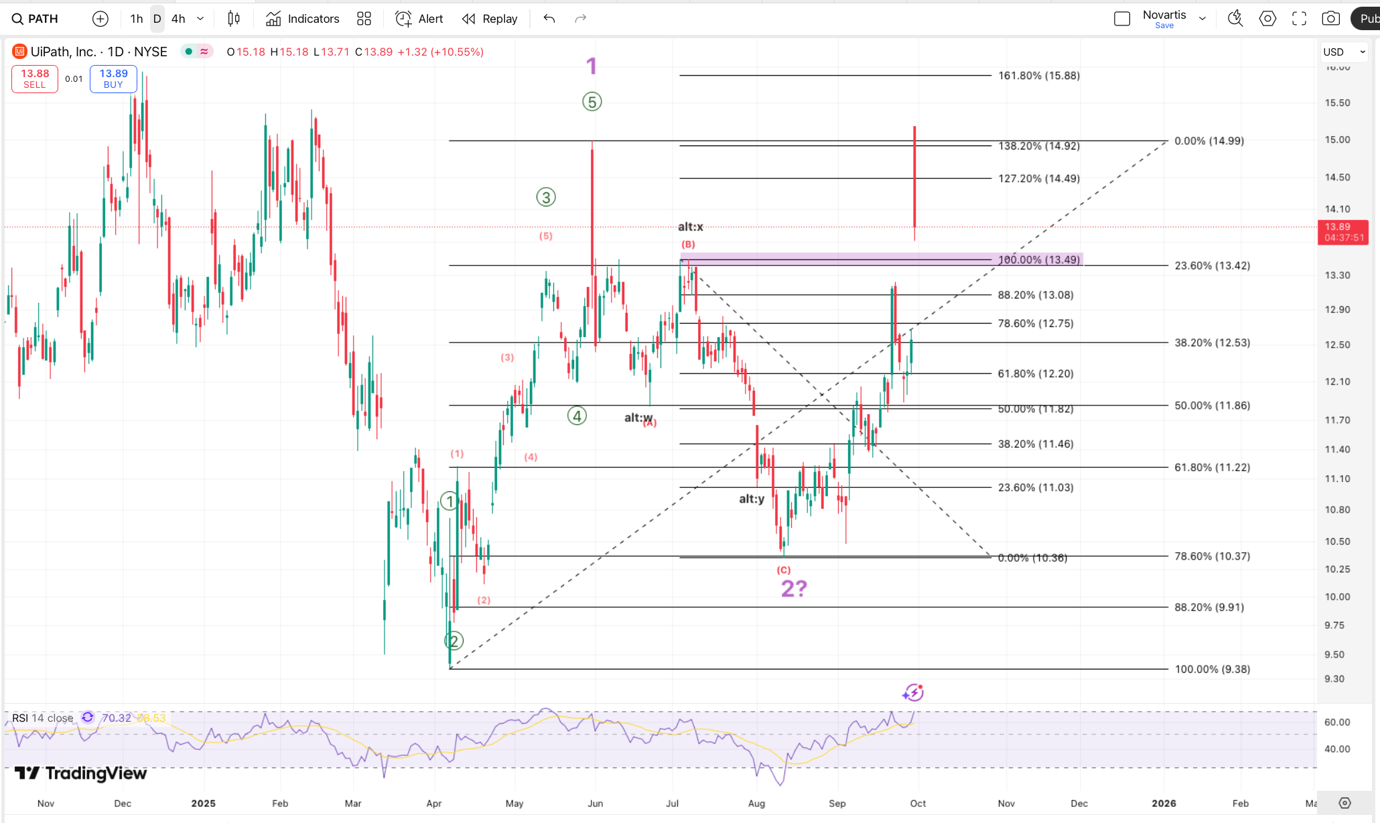Click the PATH symbol search field
Screen dimensions: 1380x823
pyautogui.click(x=43, y=19)
